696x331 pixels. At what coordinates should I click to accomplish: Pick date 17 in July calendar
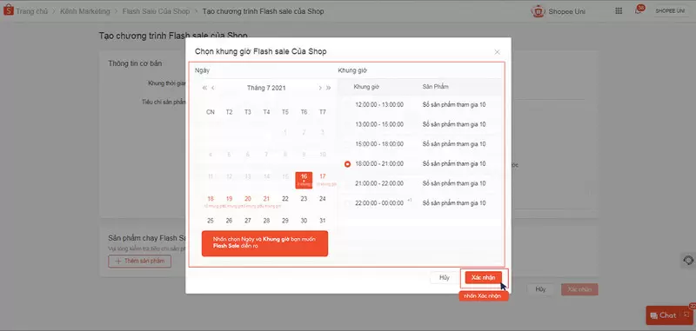click(323, 177)
